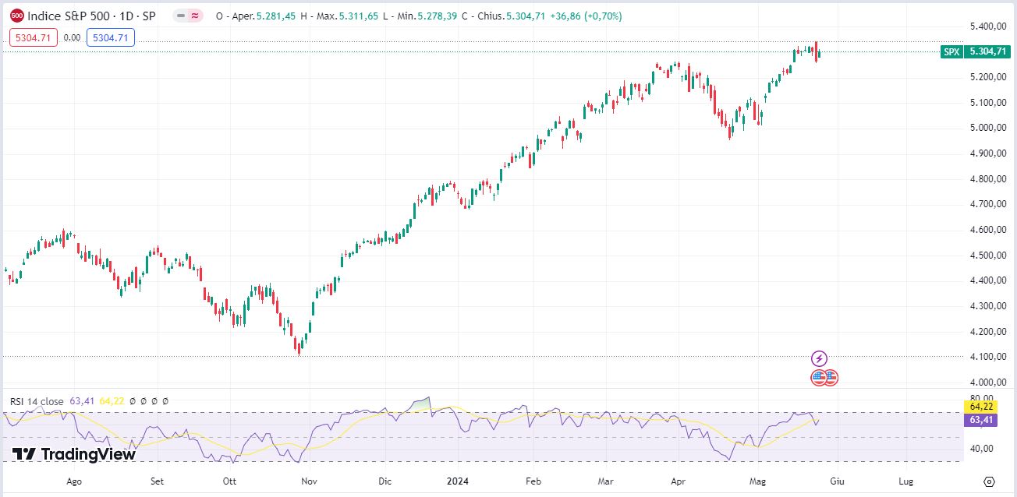Click the grey dash market status icon
The height and width of the screenshot is (497, 1017).
point(181,16)
